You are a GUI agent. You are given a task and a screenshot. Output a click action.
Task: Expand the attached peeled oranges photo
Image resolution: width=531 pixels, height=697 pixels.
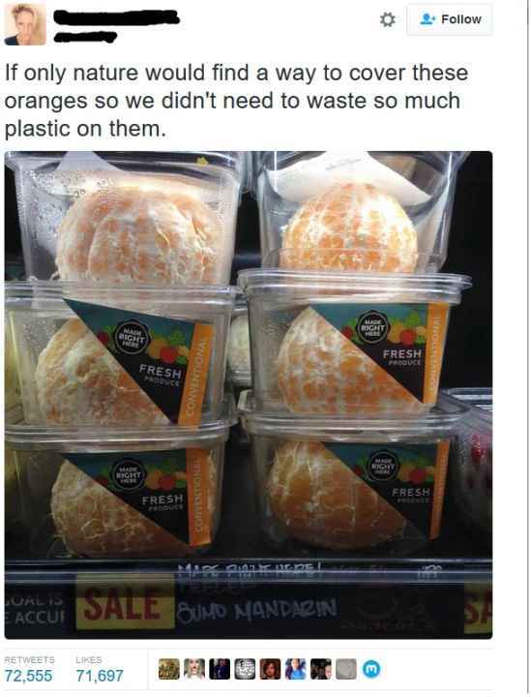click(249, 395)
